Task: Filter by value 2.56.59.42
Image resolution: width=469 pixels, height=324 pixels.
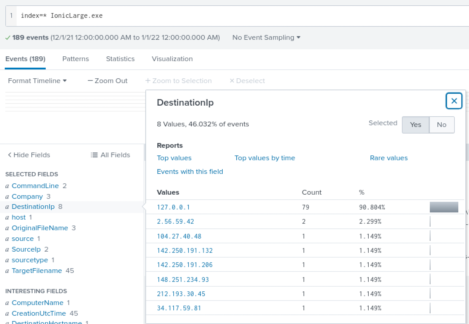Action: (175, 221)
